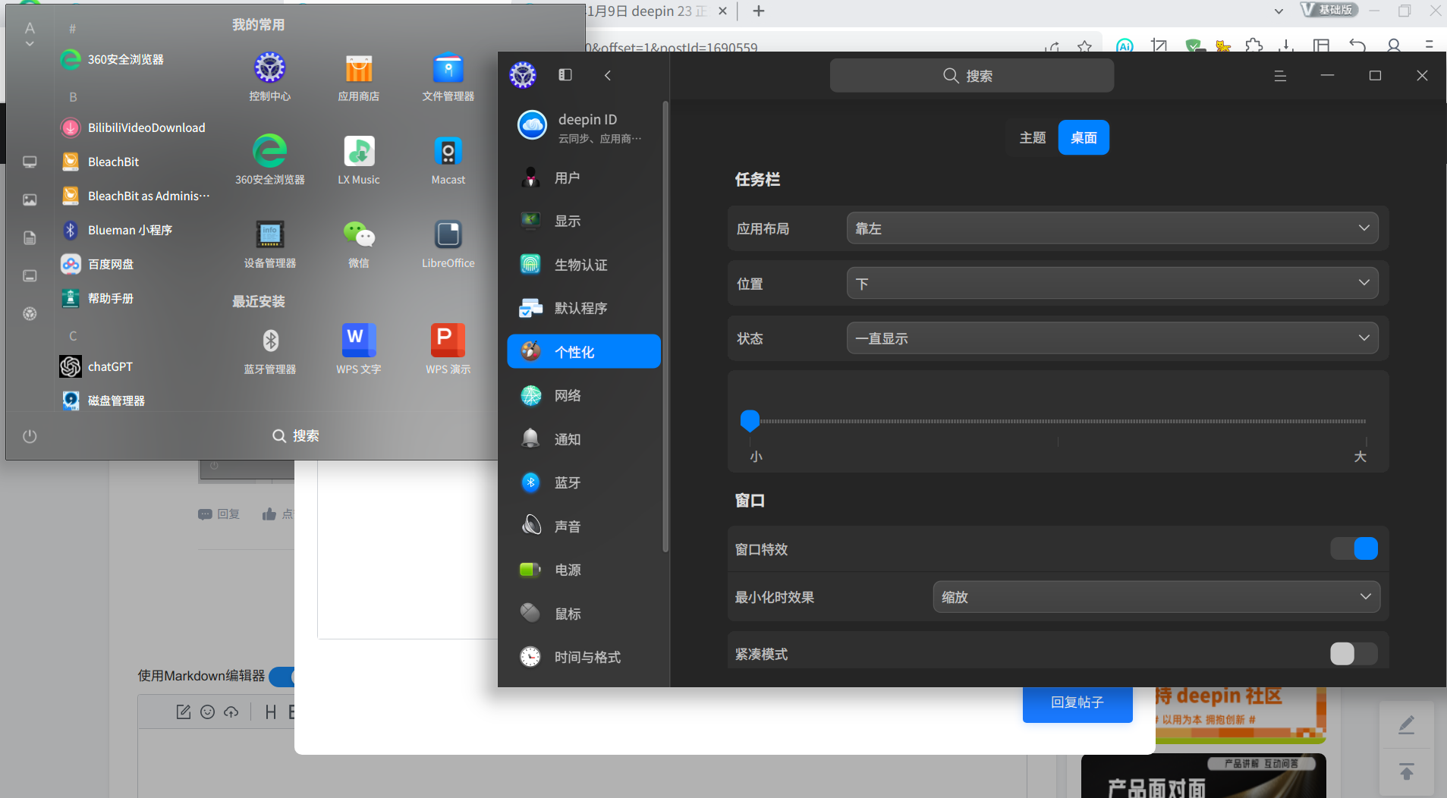This screenshot has width=1447, height=798.
Task: Go back with Control Center back arrow
Action: [607, 75]
